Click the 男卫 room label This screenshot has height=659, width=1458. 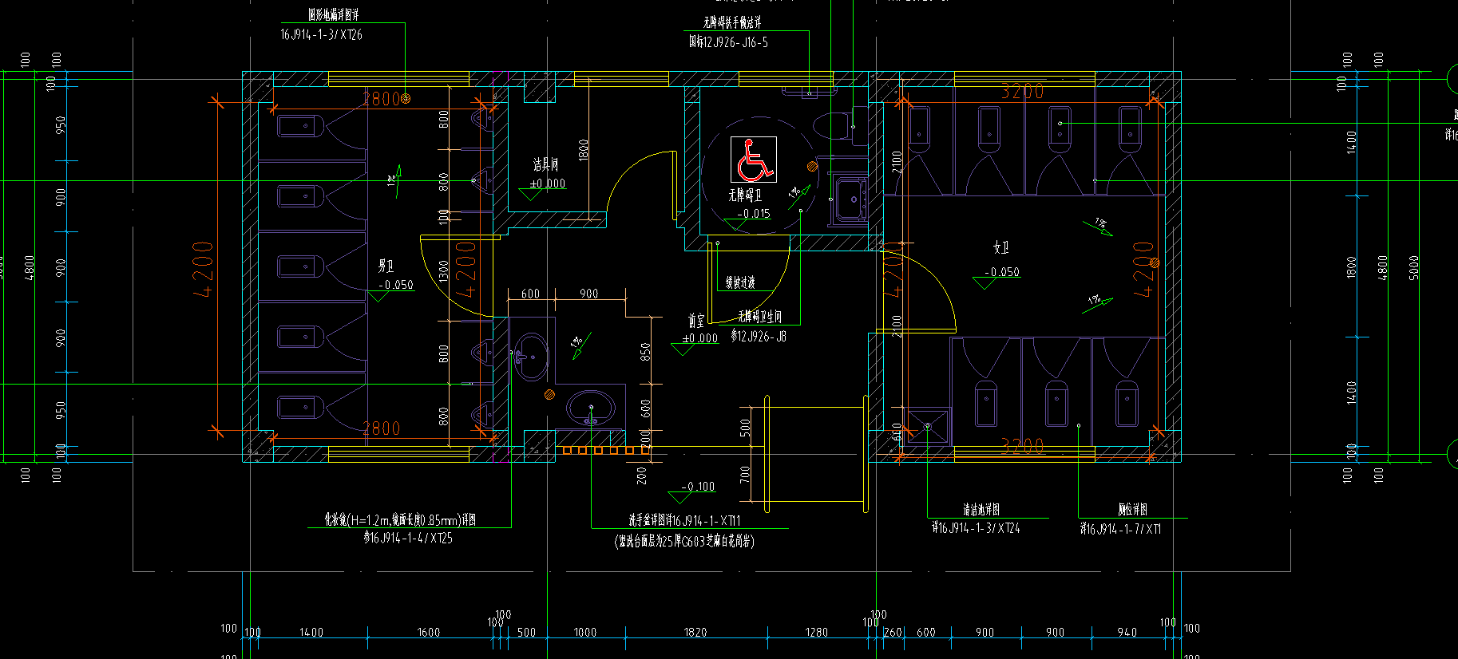386,266
